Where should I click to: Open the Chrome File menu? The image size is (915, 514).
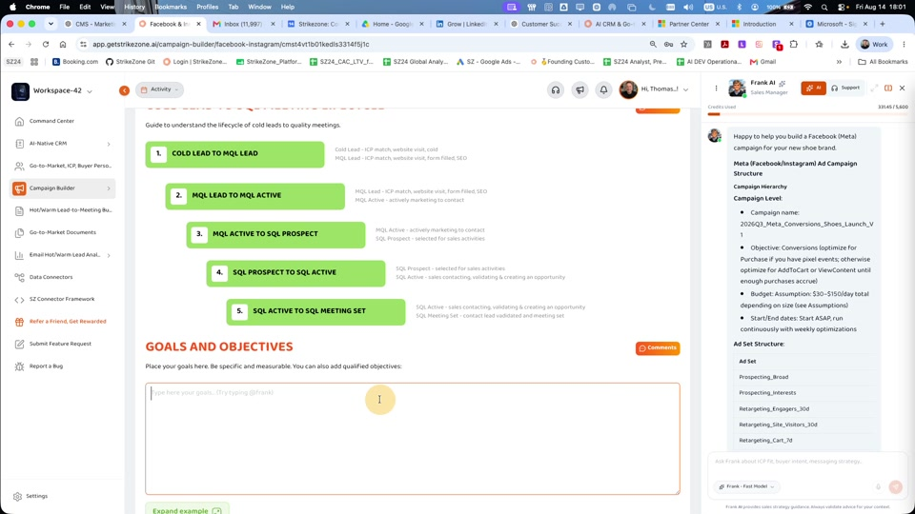64,7
